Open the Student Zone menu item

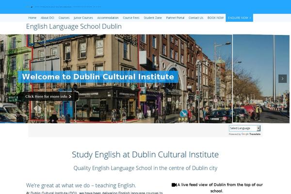coord(153,18)
